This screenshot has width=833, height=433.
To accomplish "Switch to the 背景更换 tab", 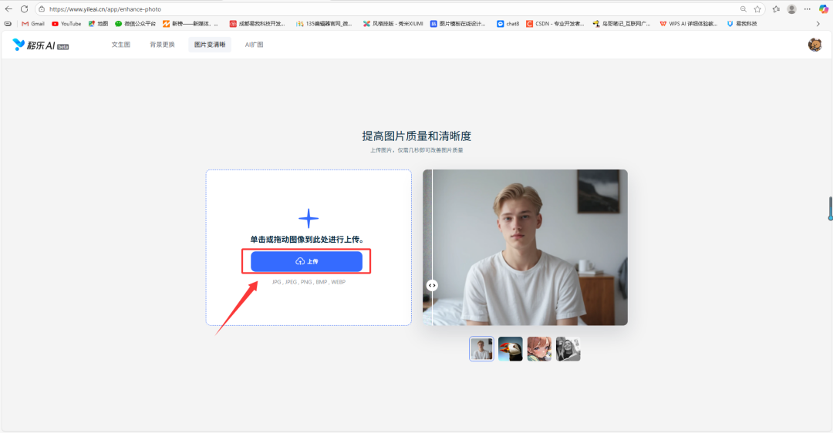I will click(162, 45).
